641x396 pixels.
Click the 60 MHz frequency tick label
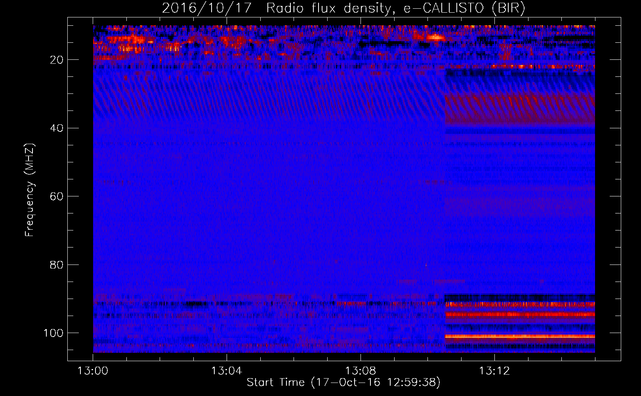[57, 196]
